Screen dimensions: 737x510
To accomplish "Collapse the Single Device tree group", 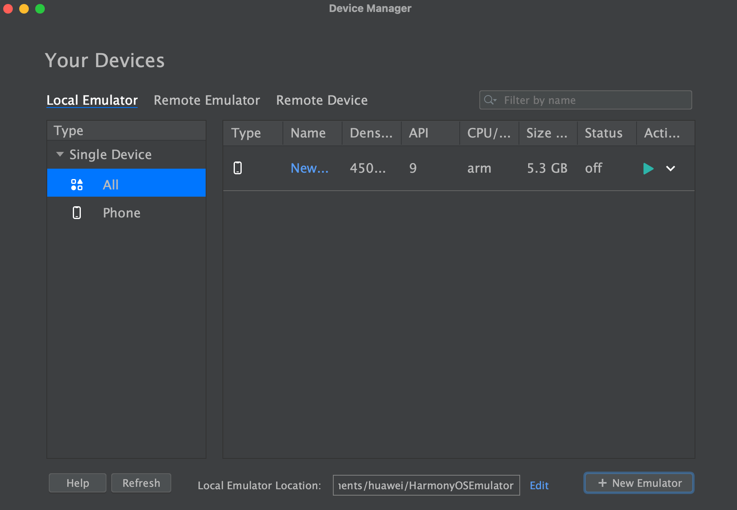I will [x=60, y=154].
